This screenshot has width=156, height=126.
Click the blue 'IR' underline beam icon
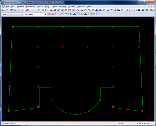97,10
